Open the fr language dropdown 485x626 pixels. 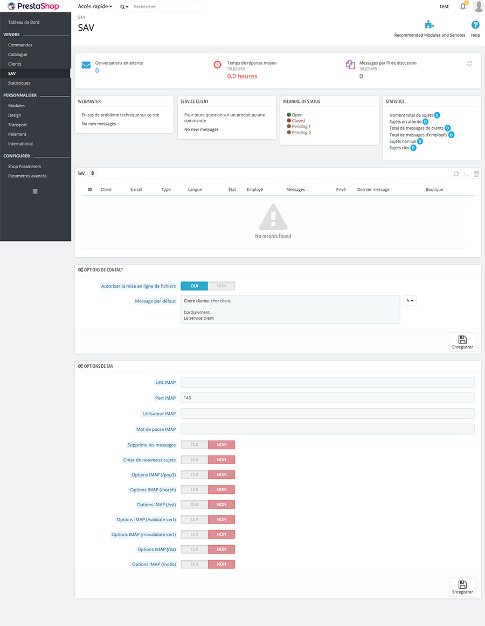tap(410, 301)
